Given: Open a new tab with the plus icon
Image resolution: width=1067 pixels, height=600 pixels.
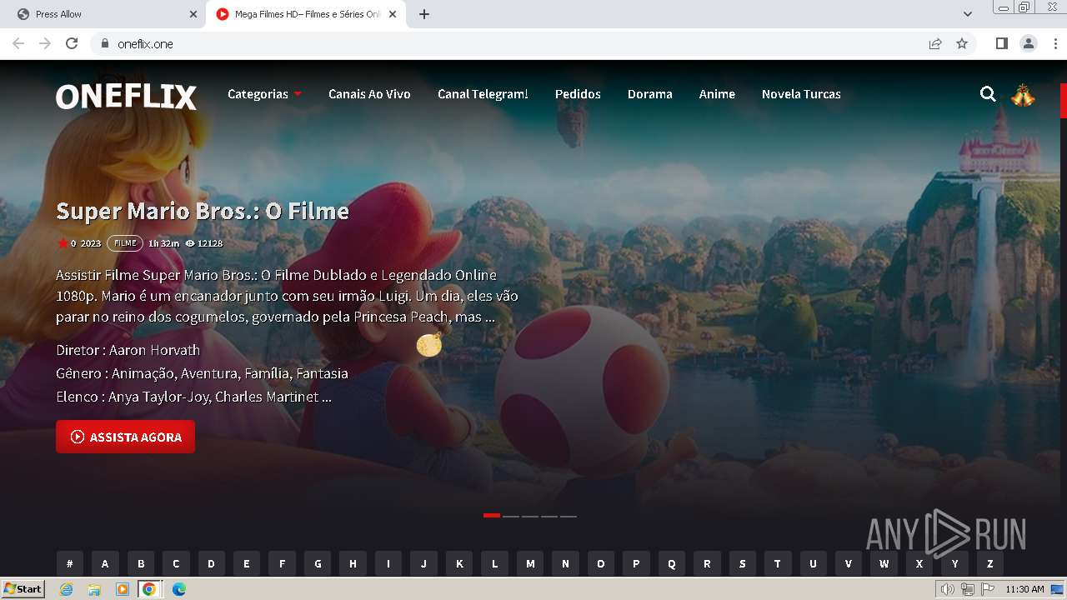Looking at the screenshot, I should [424, 14].
